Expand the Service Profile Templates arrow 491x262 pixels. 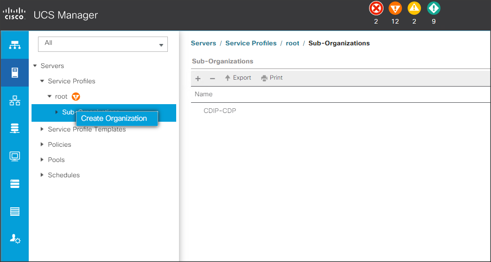[42, 129]
